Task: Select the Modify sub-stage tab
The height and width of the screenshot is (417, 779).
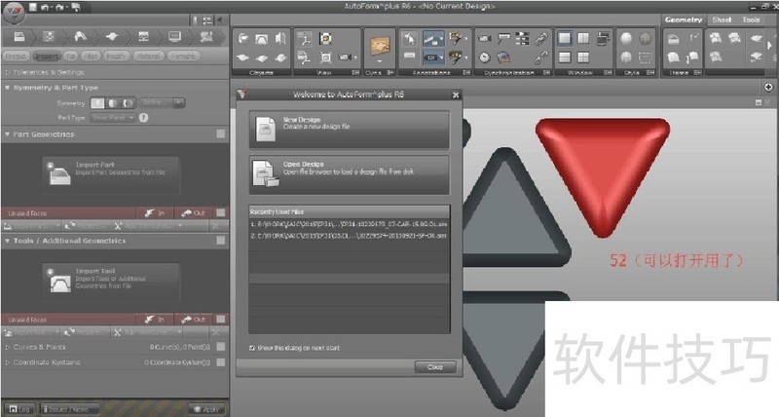Action: point(116,57)
